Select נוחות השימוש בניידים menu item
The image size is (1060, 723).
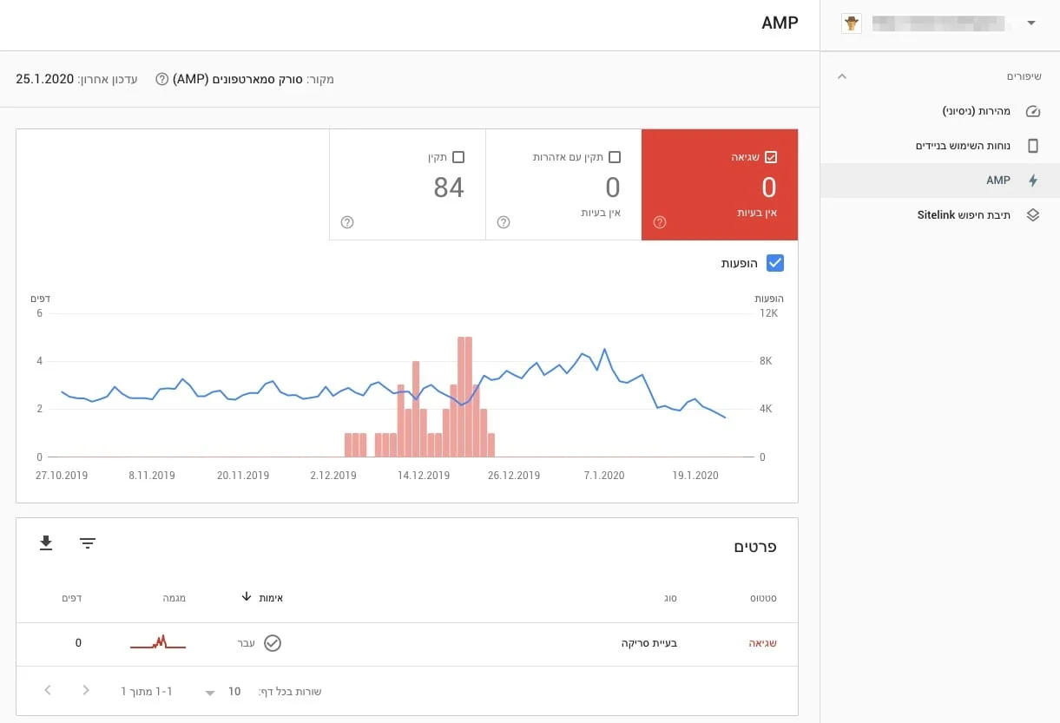click(x=963, y=146)
